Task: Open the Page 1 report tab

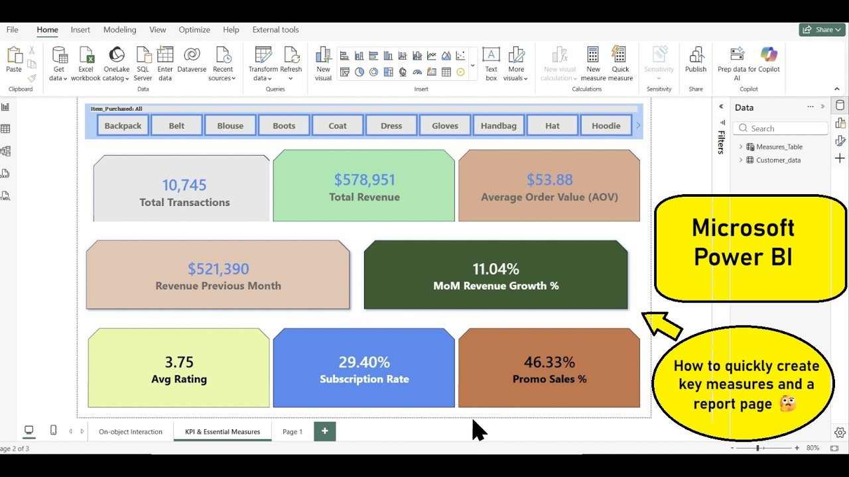Action: 293,431
